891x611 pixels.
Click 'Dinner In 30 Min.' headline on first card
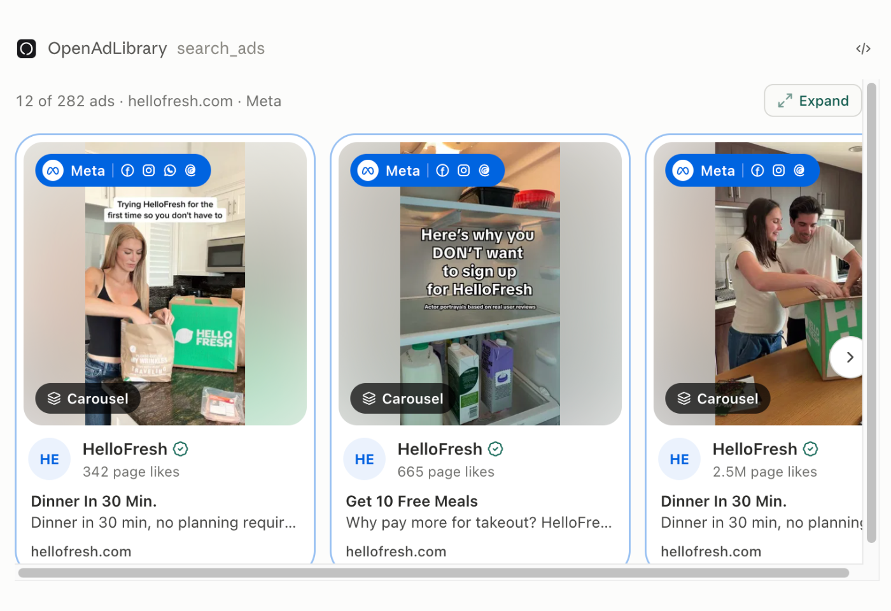pos(94,502)
